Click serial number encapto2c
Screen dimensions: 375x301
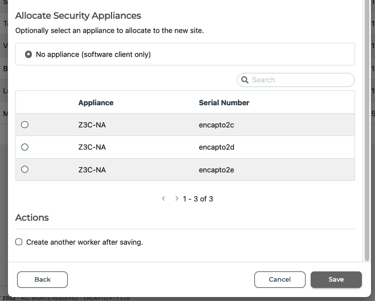(x=216, y=125)
